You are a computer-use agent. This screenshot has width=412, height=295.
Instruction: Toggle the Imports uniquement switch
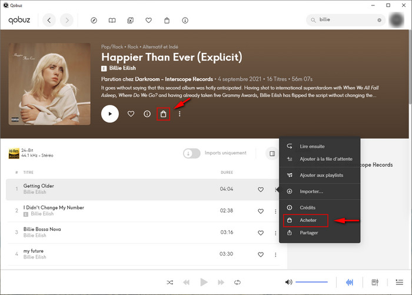click(192, 153)
